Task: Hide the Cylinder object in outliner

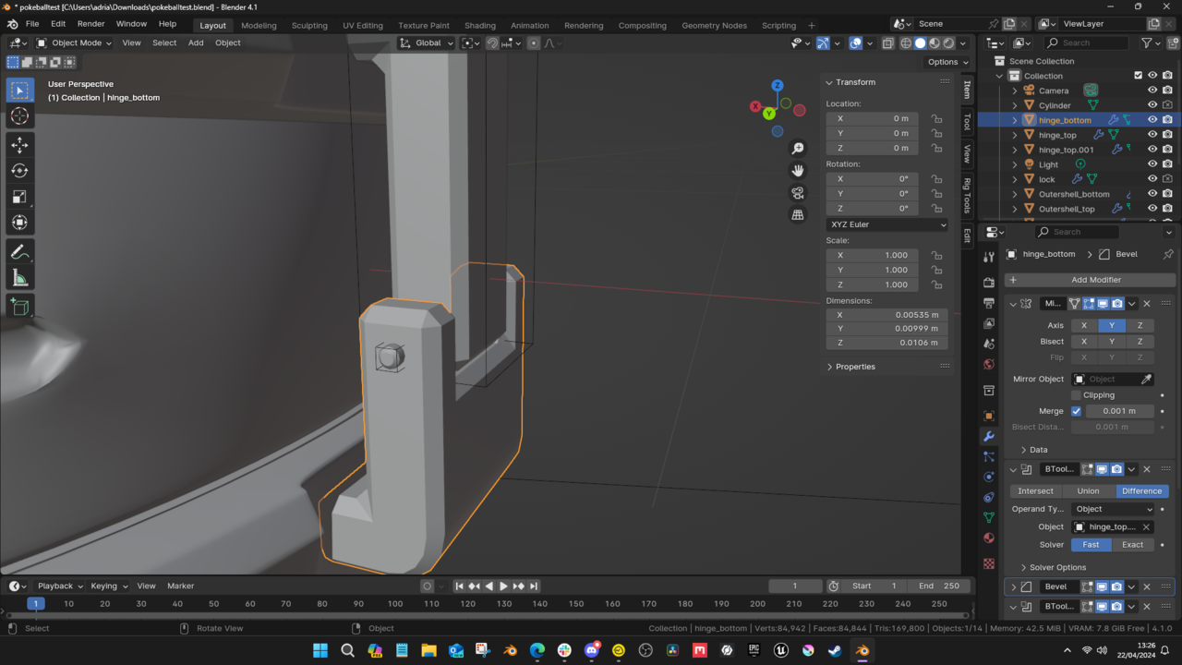Action: tap(1152, 105)
